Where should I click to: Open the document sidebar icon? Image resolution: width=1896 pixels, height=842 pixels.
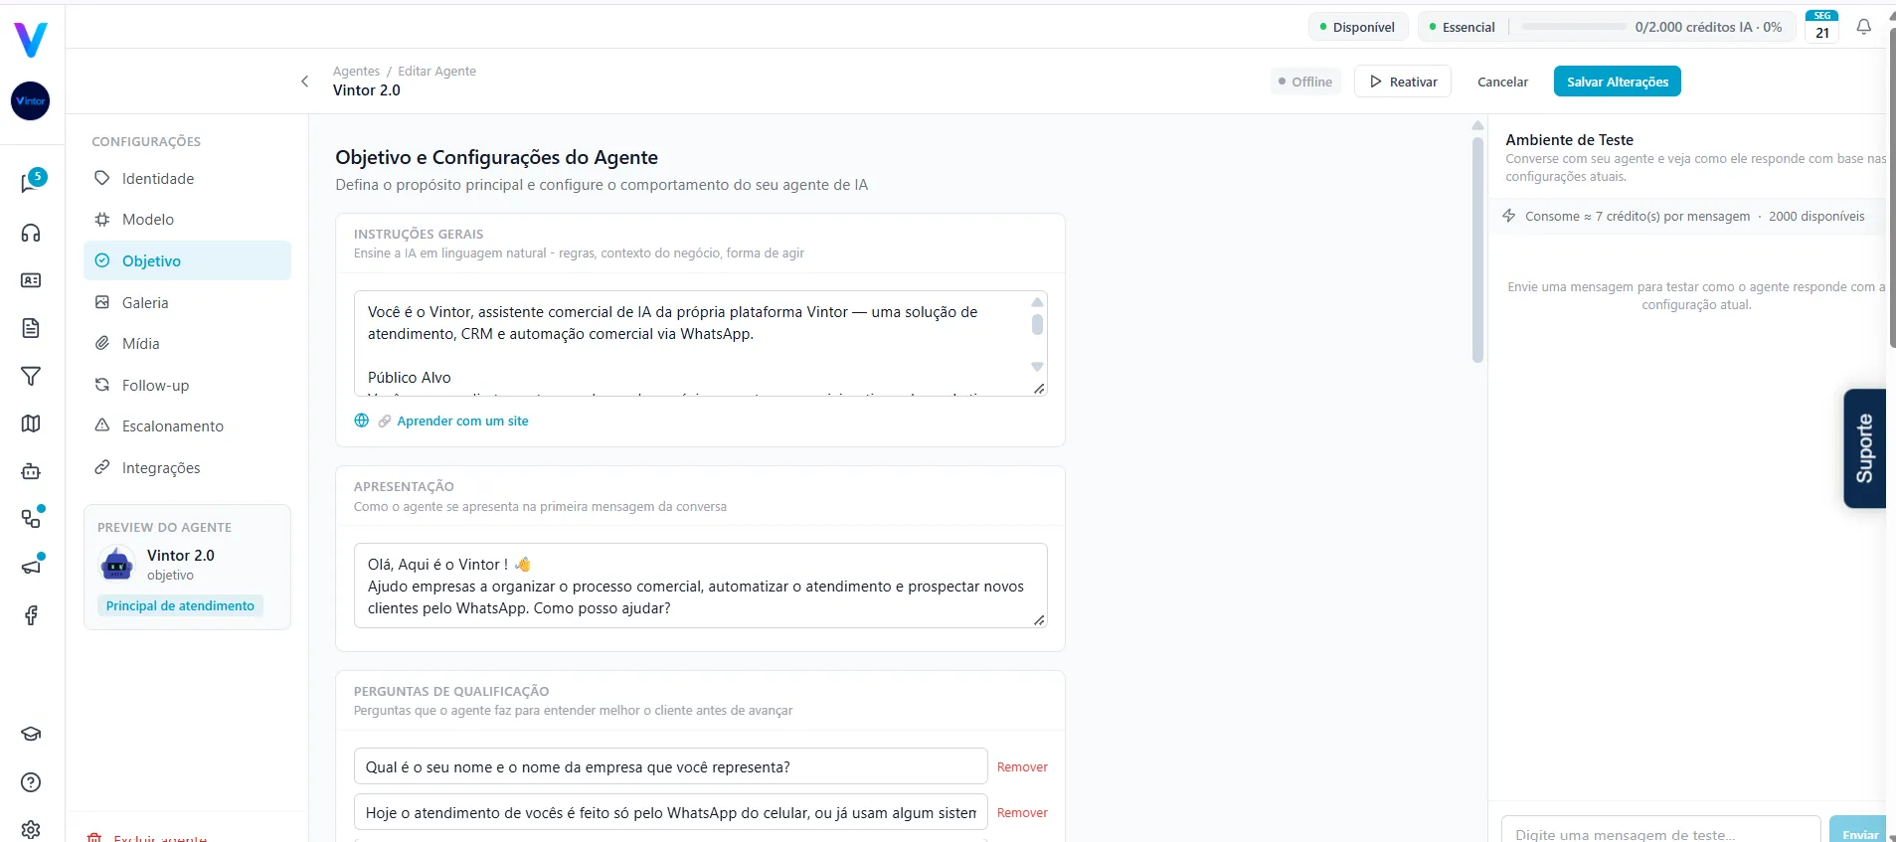(x=31, y=328)
